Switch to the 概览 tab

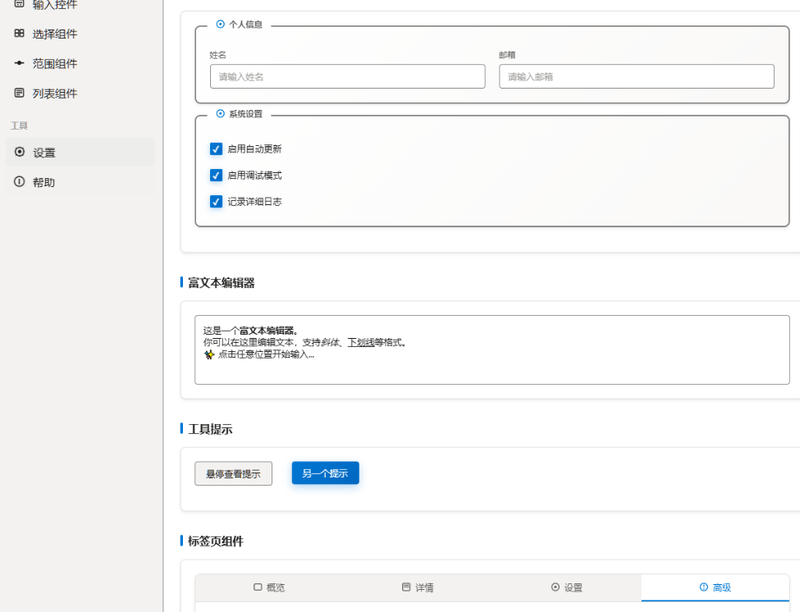pos(269,587)
